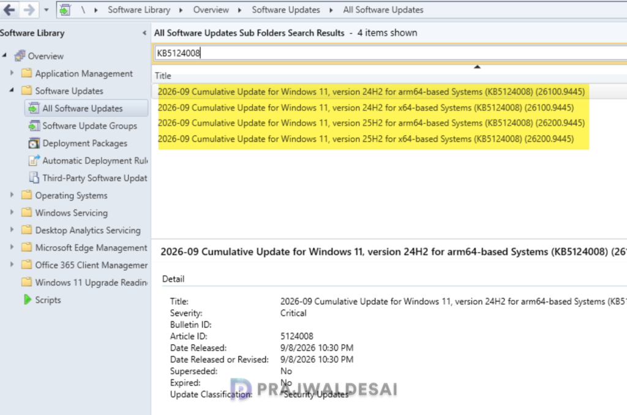The image size is (627, 415).
Task: Sort by the Title column header
Action: (163, 75)
